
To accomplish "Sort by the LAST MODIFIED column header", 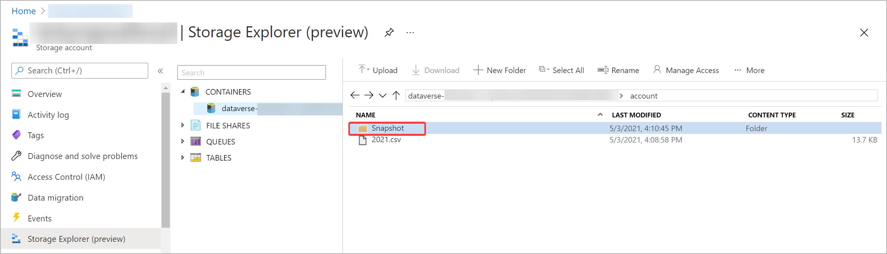I will click(x=636, y=115).
